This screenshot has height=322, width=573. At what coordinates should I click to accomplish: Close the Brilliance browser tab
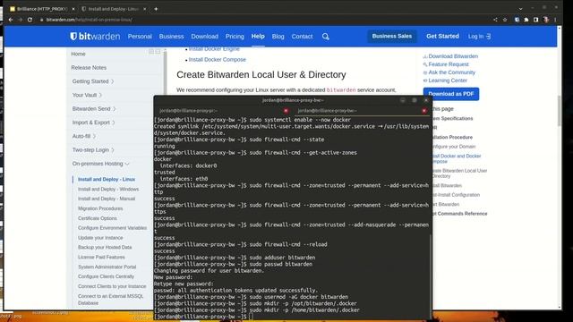73,9
